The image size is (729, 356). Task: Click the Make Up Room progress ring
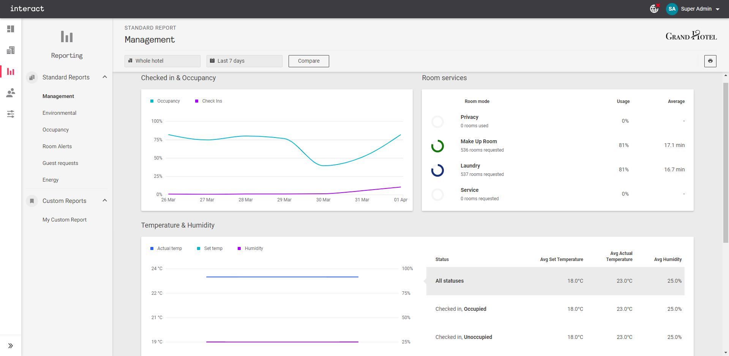point(437,146)
